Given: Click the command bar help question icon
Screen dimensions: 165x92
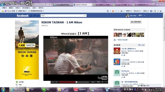Looking at the screenshot, I should 151,11.
